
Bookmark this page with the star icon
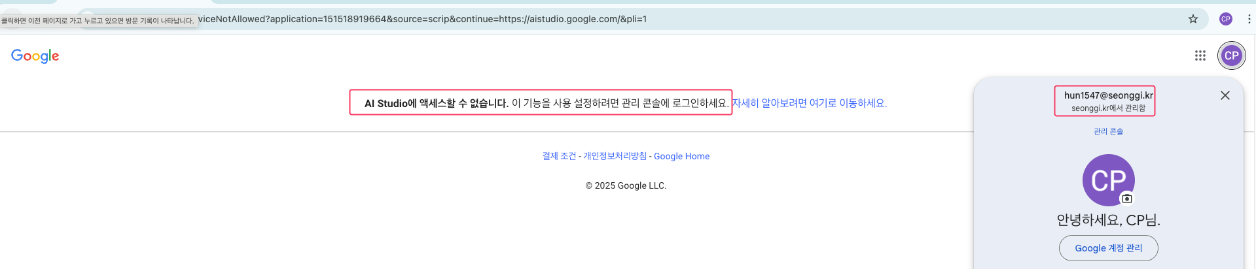(1193, 19)
